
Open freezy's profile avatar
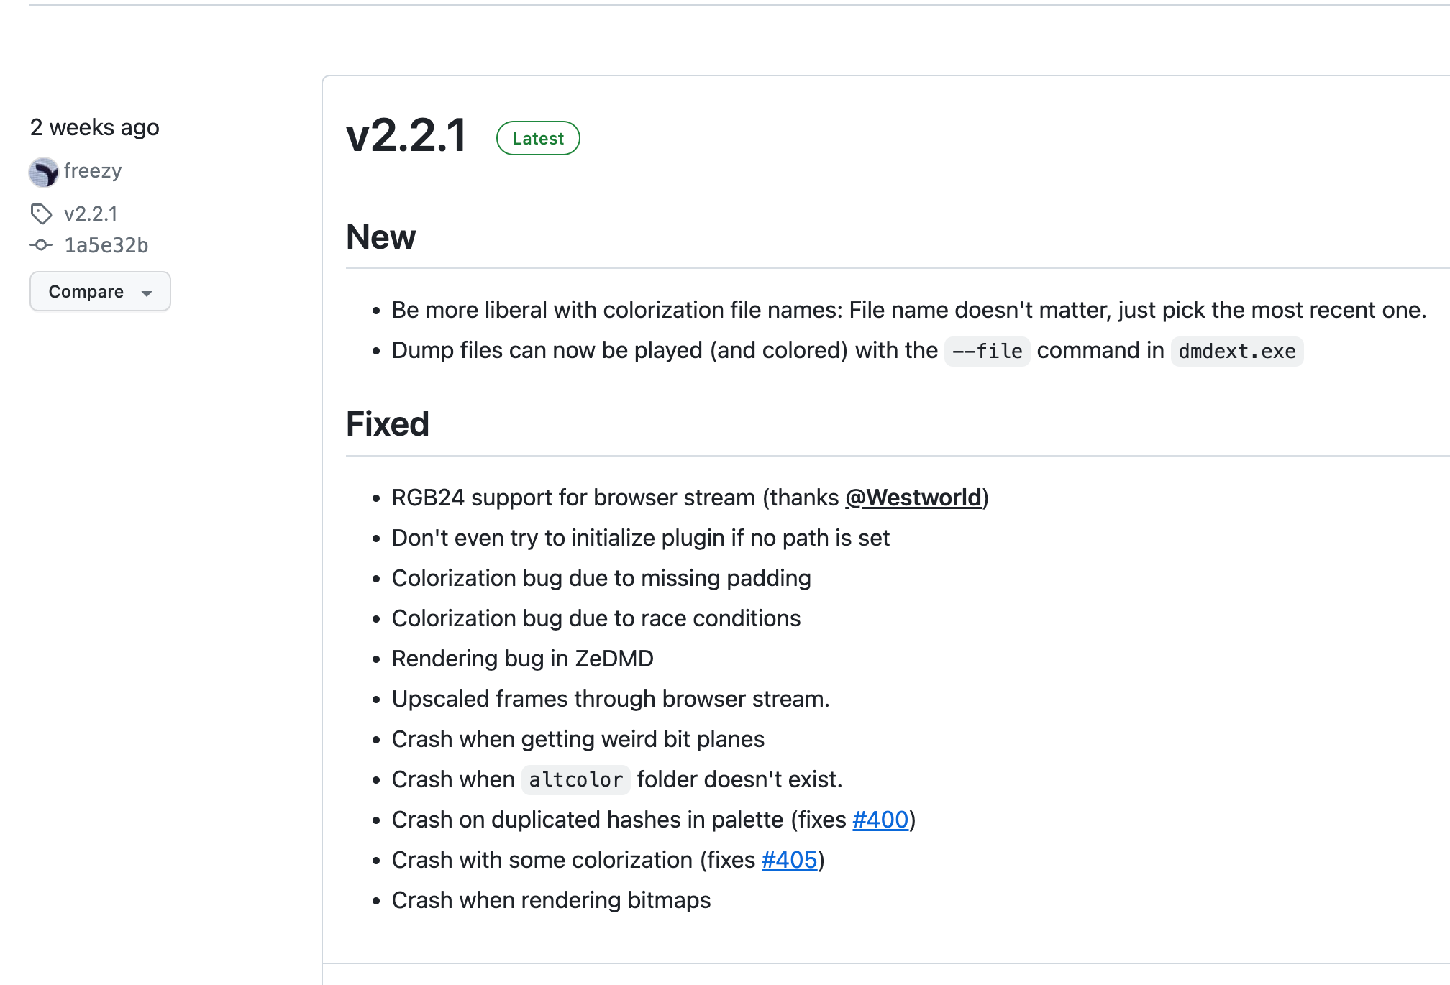(x=44, y=172)
